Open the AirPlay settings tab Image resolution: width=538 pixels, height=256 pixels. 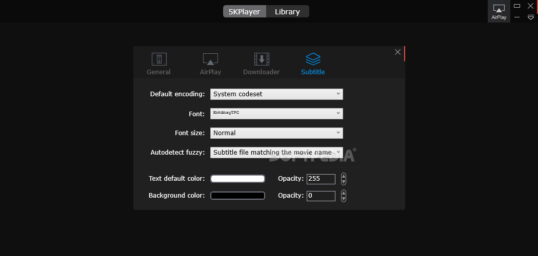click(x=210, y=64)
